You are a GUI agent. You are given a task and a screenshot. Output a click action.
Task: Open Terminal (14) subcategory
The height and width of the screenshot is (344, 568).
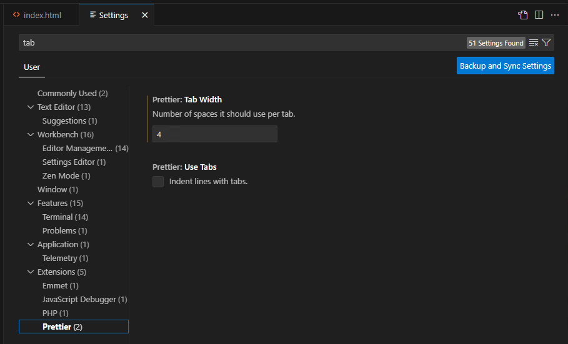[x=65, y=217]
